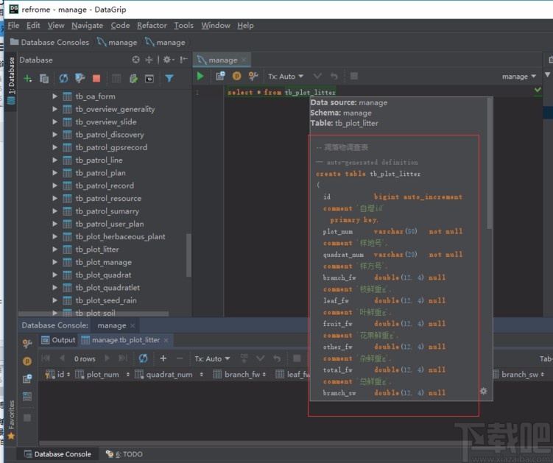Refresh the database tree with the sync icon
The width and height of the screenshot is (553, 463).
pos(63,78)
